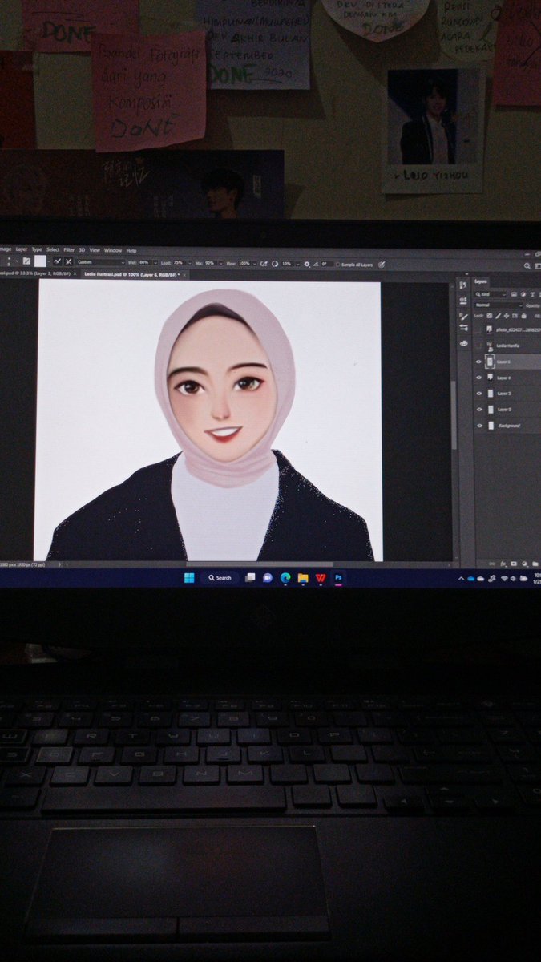Hide Layer 4 with its eye icon
Viewport: 541px width, 962px height.
tap(478, 378)
